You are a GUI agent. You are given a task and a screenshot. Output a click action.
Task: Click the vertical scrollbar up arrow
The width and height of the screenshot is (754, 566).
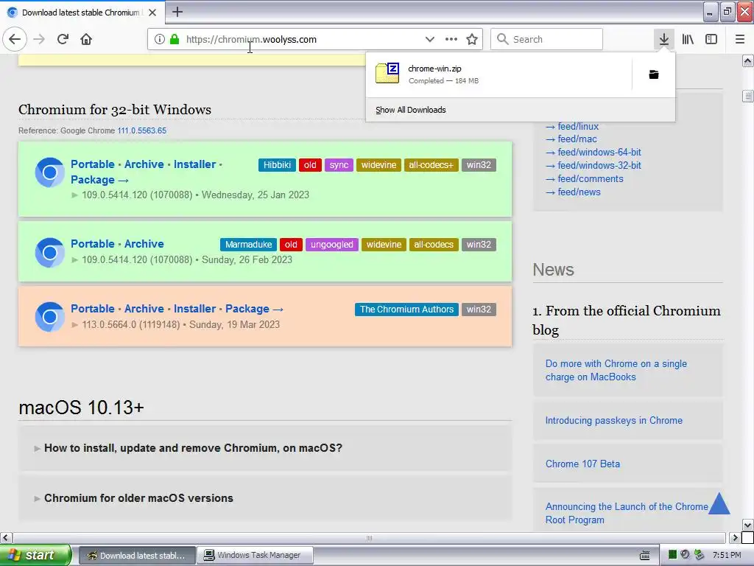tap(747, 60)
